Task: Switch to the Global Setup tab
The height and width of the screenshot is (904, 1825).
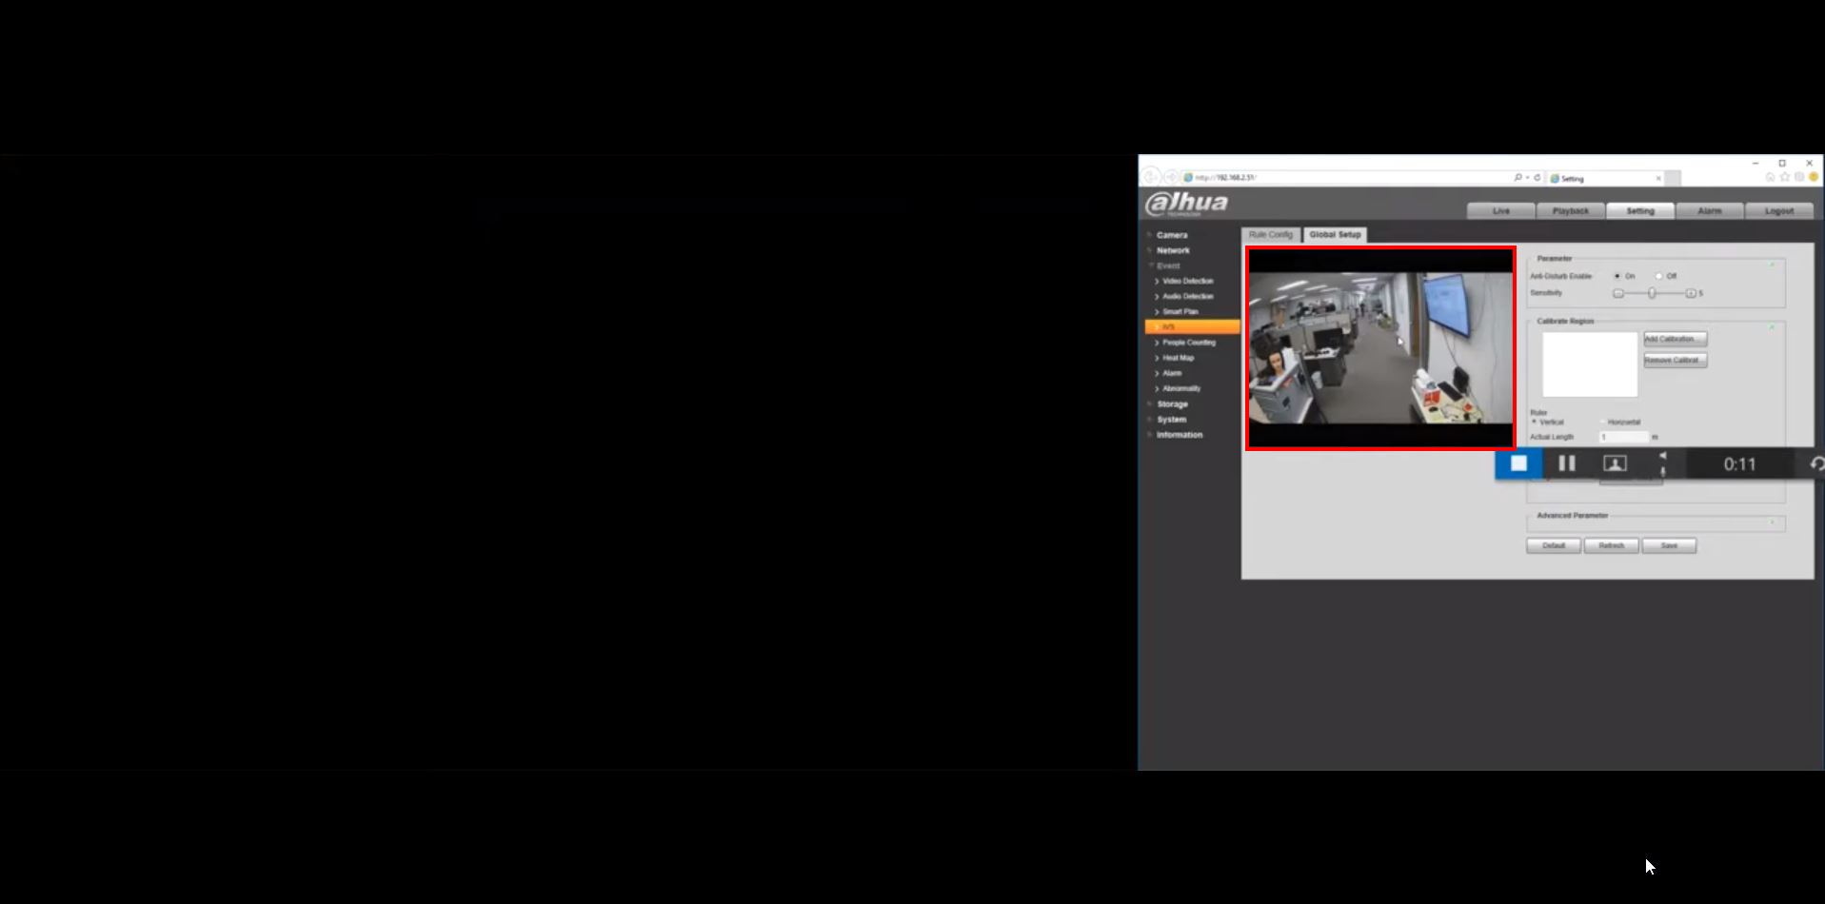Action: (1335, 234)
